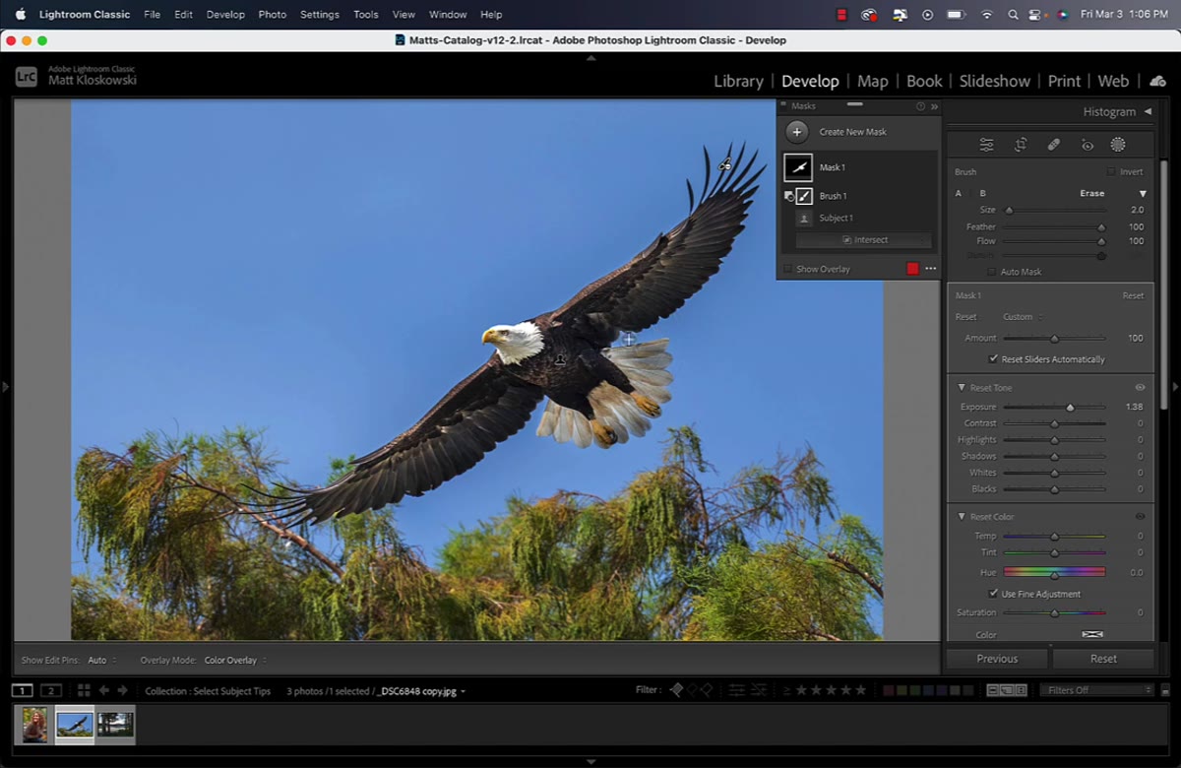Click the color picker swatch icon beside Color

click(x=1092, y=635)
